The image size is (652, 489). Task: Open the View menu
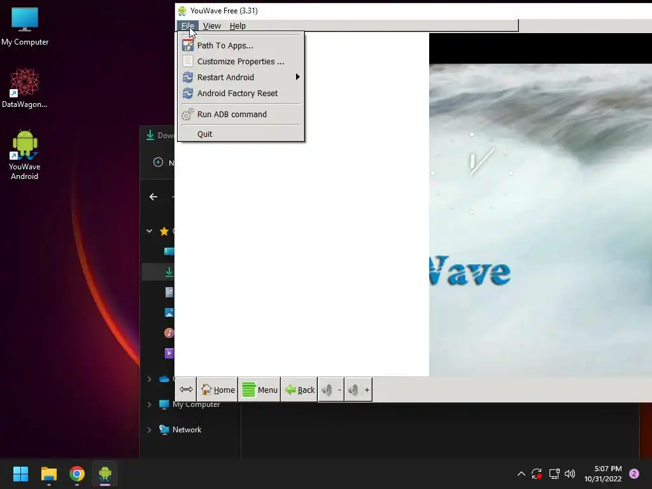tap(211, 25)
